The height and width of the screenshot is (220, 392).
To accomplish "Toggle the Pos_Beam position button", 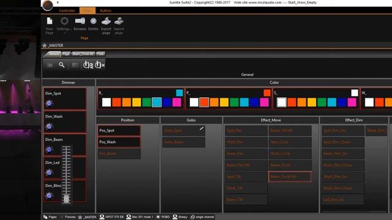I will (119, 153).
